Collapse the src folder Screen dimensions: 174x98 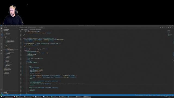pyautogui.click(x=5, y=38)
